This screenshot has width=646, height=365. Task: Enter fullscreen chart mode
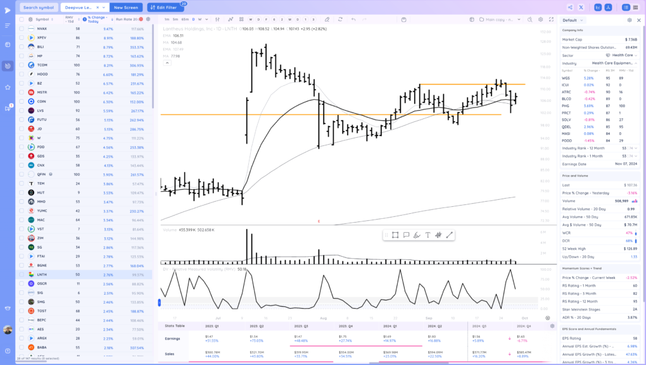point(550,20)
